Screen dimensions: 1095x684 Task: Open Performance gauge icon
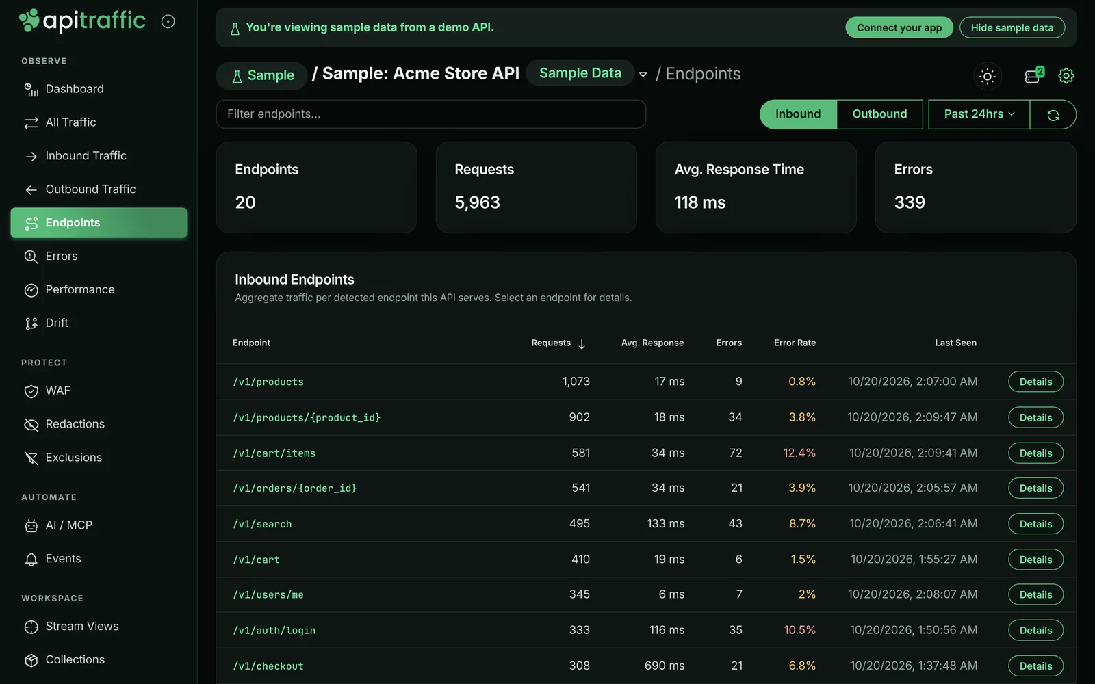click(31, 290)
